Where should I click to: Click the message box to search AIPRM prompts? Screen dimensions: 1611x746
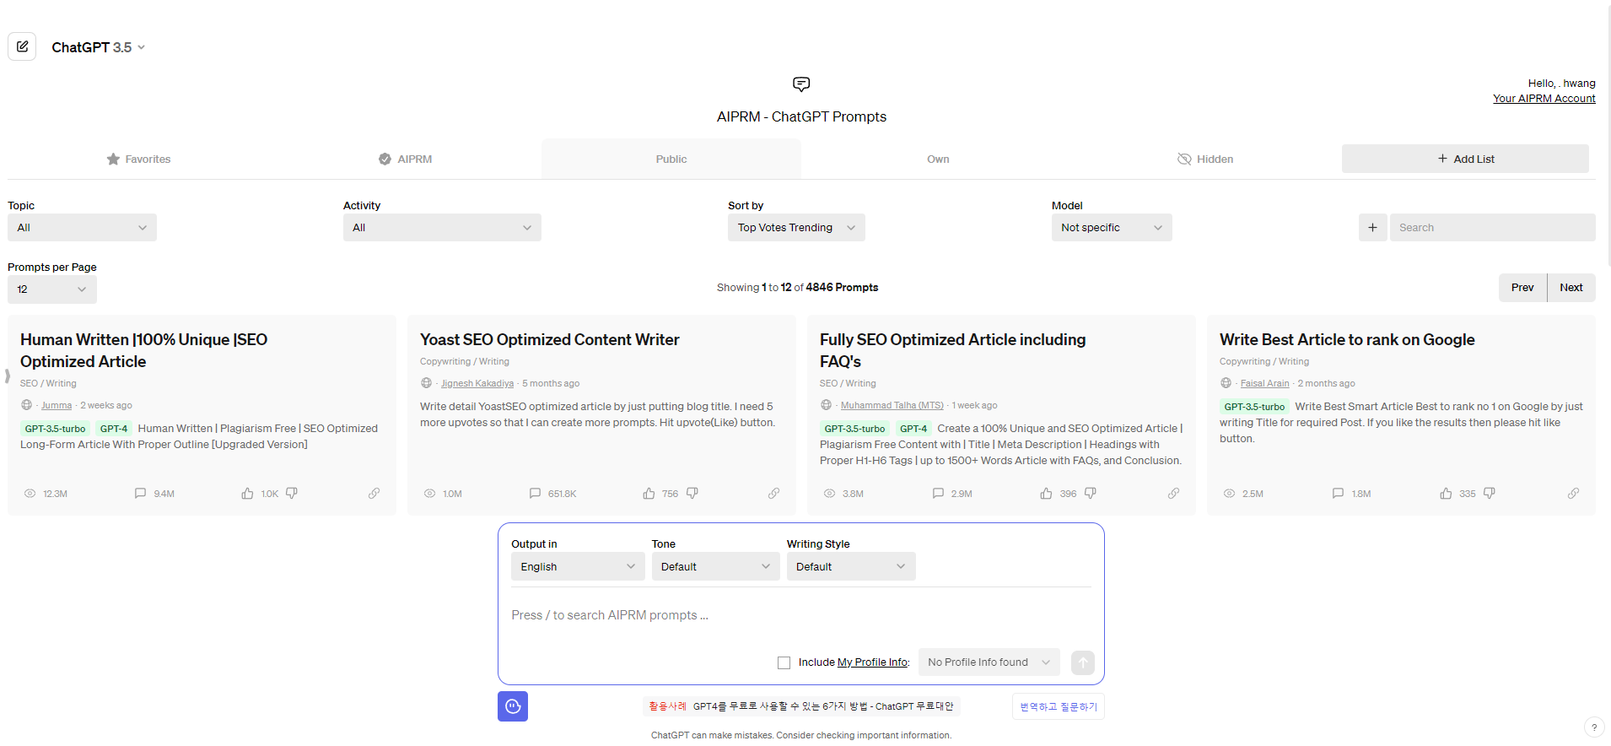[x=800, y=615]
